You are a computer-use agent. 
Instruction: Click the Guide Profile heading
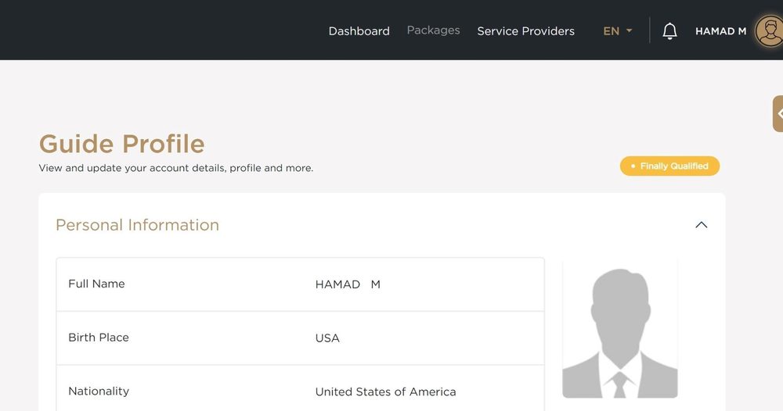(x=122, y=144)
